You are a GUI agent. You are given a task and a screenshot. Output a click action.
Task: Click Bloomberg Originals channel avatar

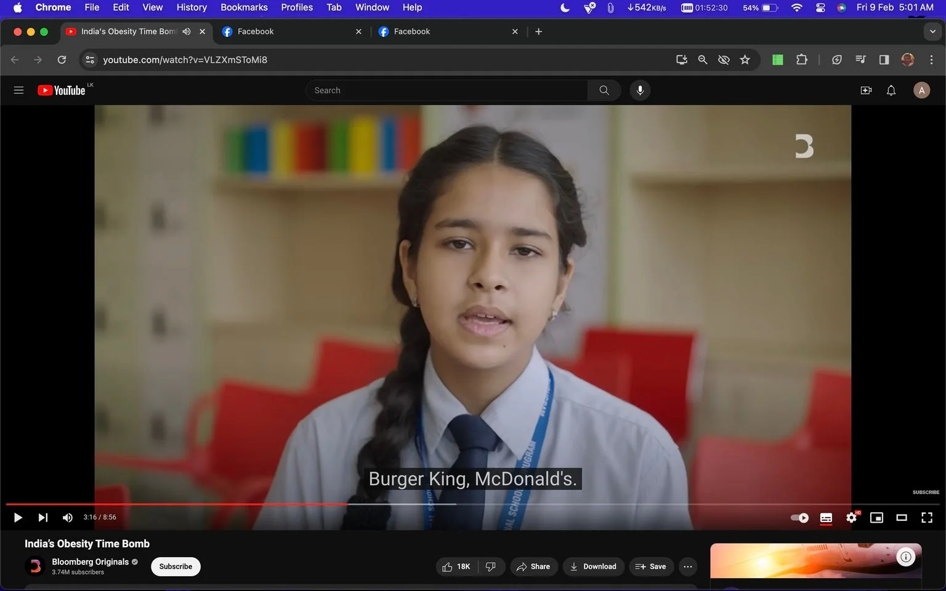coord(35,566)
